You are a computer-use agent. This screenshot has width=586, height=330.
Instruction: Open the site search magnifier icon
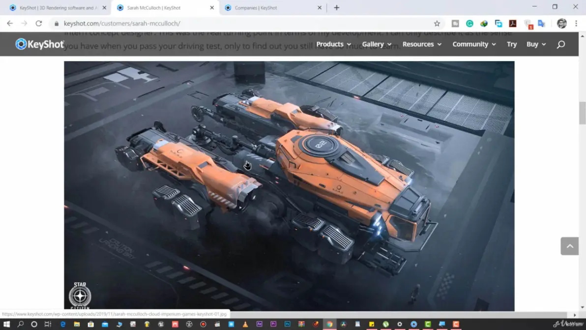click(x=560, y=44)
